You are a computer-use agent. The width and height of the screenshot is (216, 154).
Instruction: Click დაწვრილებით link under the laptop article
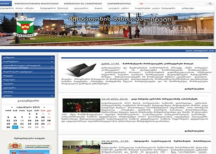pos(194,89)
